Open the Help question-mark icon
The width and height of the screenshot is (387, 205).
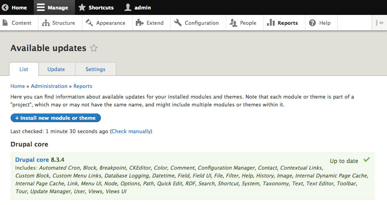click(312, 23)
